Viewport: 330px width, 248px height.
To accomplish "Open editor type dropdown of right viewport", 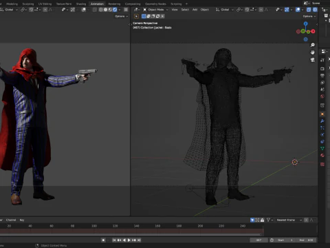I will (x=137, y=10).
